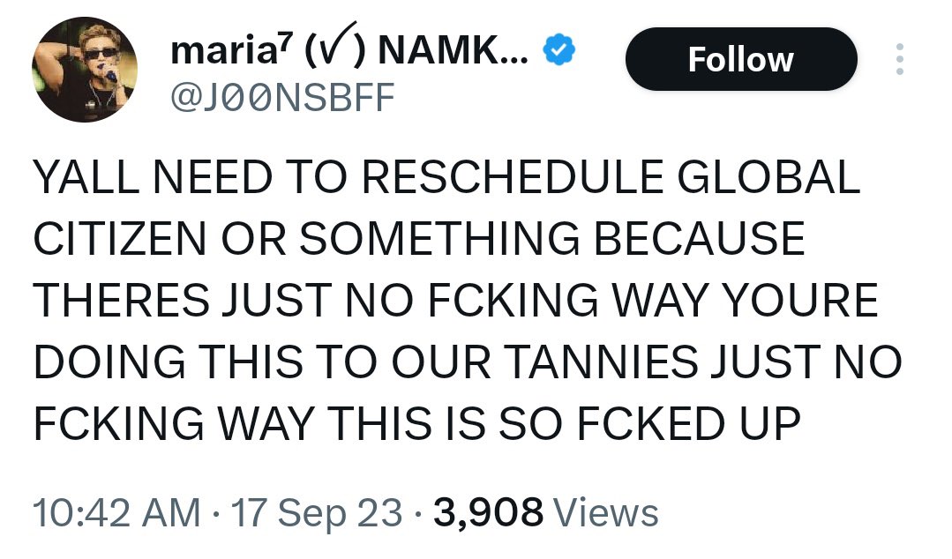Viewport: 952px width, 559px height.
Task: Open the 10:42 AM timestamp link
Action: (116, 512)
